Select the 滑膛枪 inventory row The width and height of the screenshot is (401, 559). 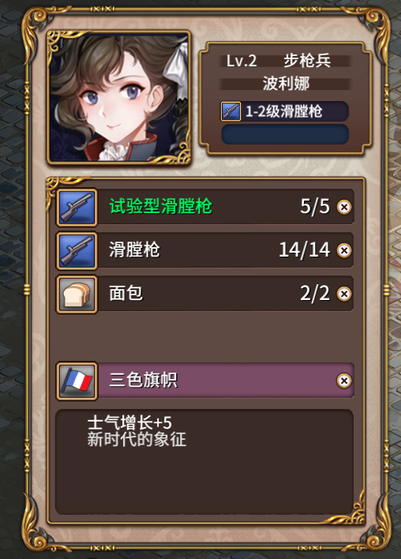(205, 250)
